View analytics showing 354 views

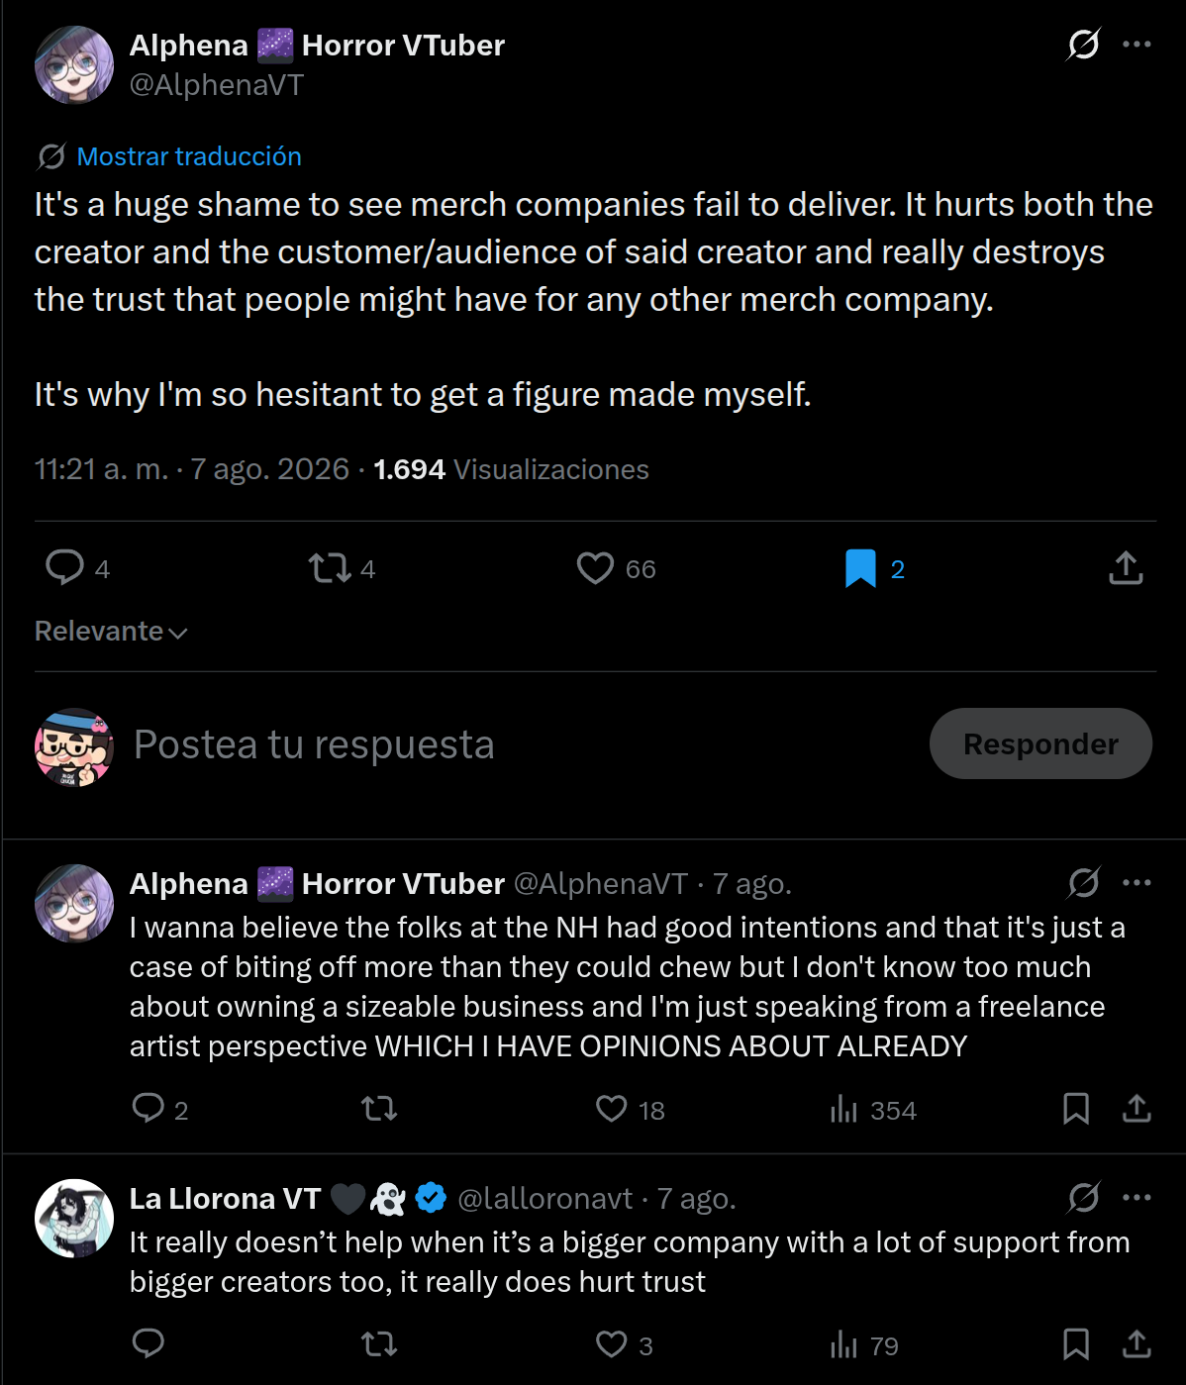(x=873, y=1110)
